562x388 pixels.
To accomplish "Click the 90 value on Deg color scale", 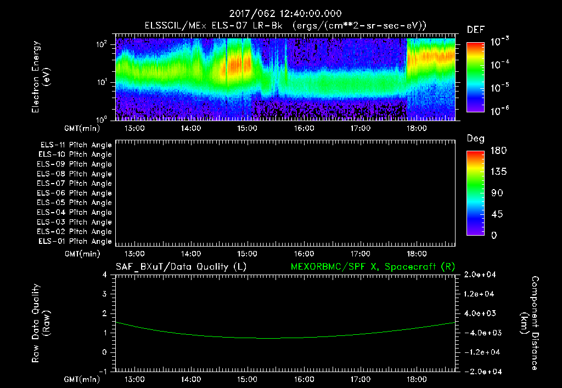I will pos(497,193).
